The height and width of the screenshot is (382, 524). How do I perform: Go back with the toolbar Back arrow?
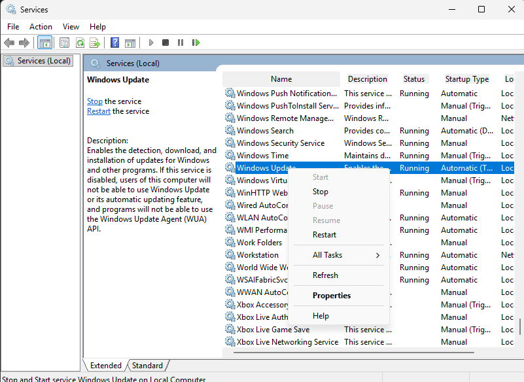[9, 43]
